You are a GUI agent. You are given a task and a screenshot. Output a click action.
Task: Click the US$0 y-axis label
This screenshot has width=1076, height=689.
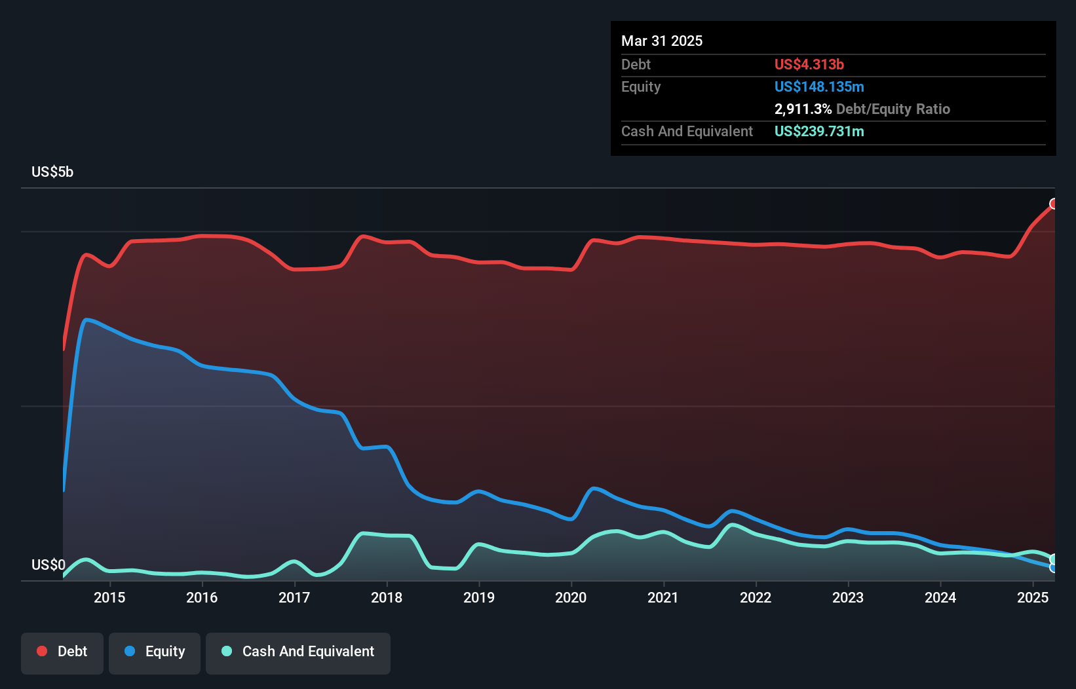click(48, 565)
